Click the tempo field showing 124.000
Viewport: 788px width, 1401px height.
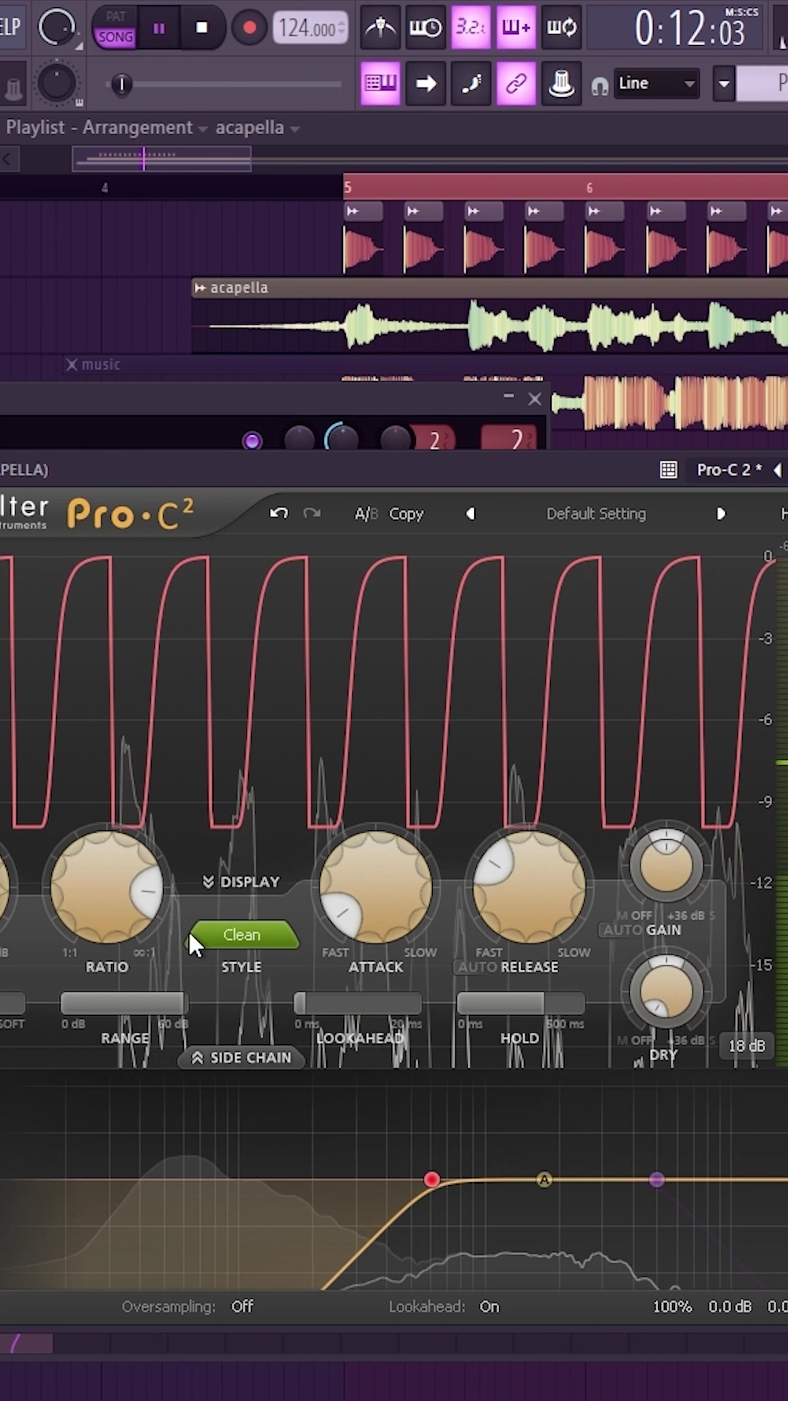(310, 28)
